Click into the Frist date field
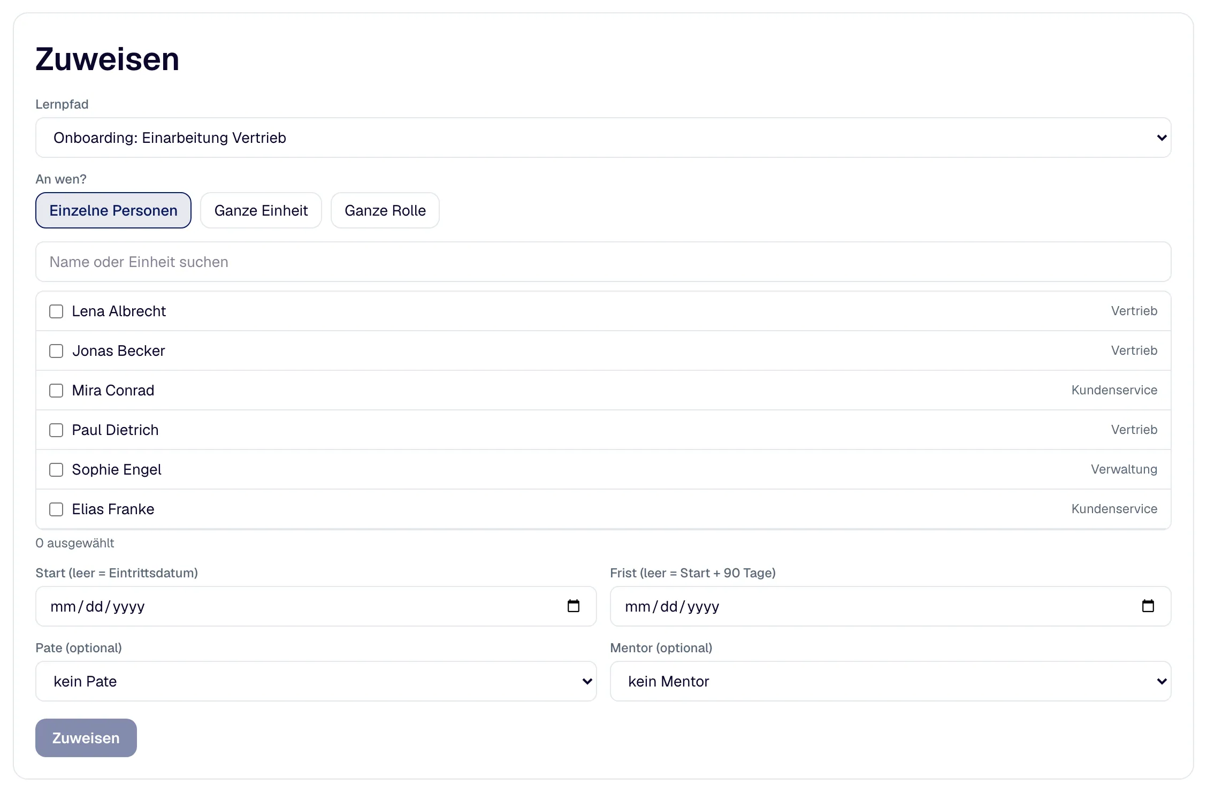The image size is (1207, 793). coord(891,606)
